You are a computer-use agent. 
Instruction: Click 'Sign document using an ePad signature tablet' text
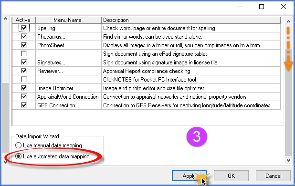point(155,54)
